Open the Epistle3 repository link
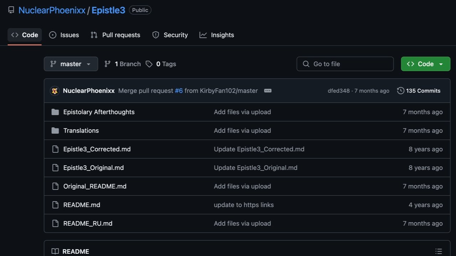 [108, 10]
